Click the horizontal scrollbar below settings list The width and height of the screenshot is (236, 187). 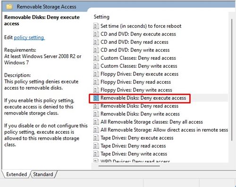coord(129,166)
